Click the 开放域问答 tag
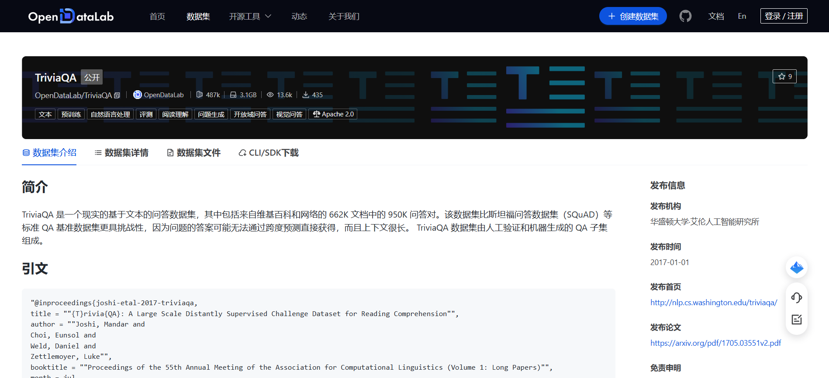829x378 pixels. pyautogui.click(x=250, y=114)
